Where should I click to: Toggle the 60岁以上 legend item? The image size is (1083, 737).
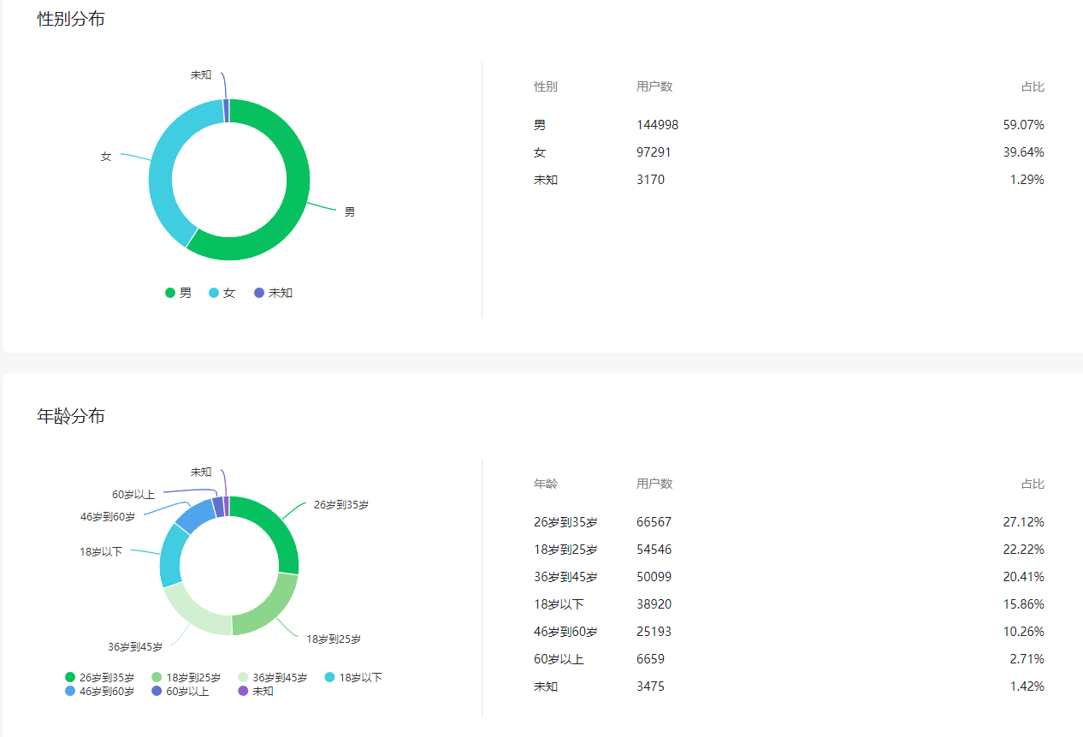(180, 691)
